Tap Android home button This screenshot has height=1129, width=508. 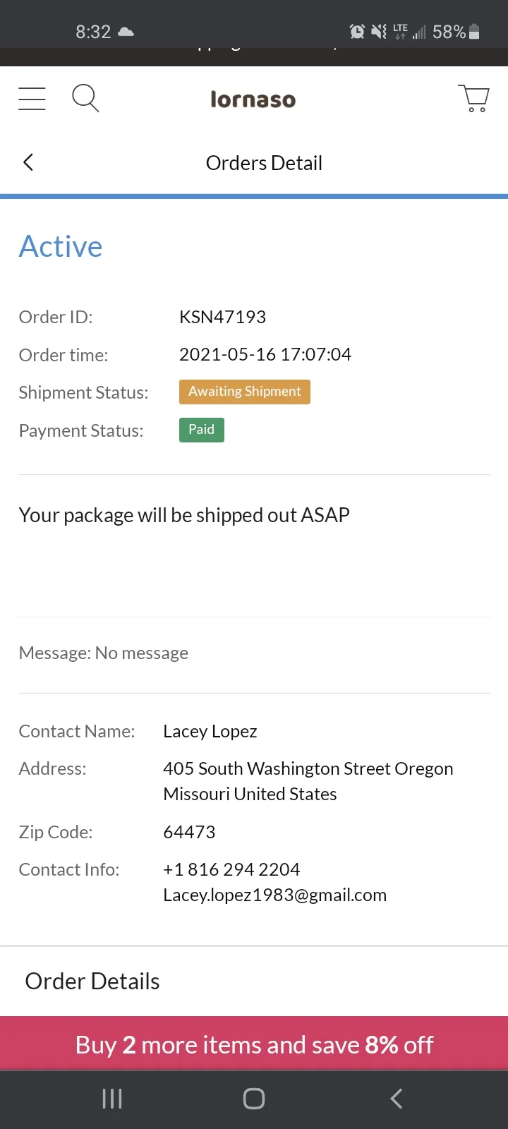(254, 1098)
